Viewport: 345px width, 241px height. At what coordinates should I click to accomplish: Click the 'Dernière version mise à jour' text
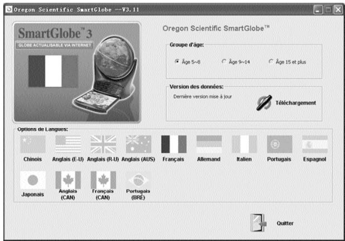[203, 97]
